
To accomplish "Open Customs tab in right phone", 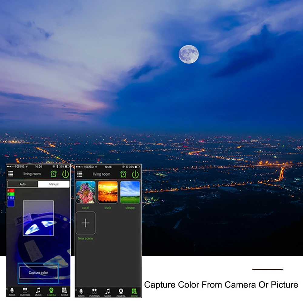I will click(x=94, y=293).
